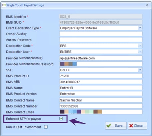
Task: Click the BMS ABN field
Action: [x=101, y=82]
